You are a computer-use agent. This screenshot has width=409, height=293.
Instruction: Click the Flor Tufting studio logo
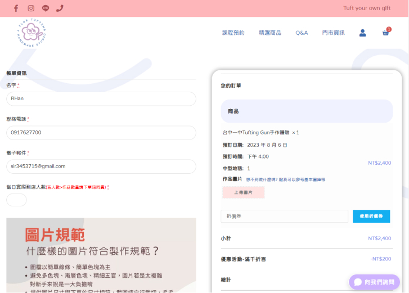point(32,33)
